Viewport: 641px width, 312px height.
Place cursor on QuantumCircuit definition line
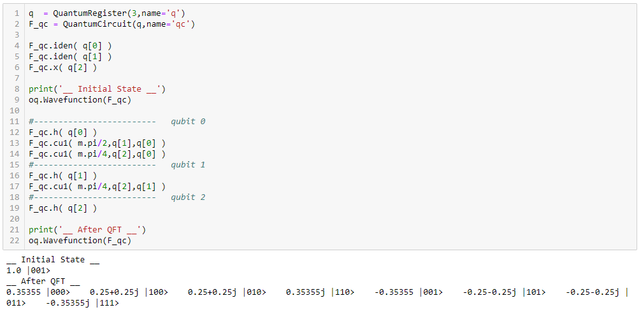click(112, 24)
